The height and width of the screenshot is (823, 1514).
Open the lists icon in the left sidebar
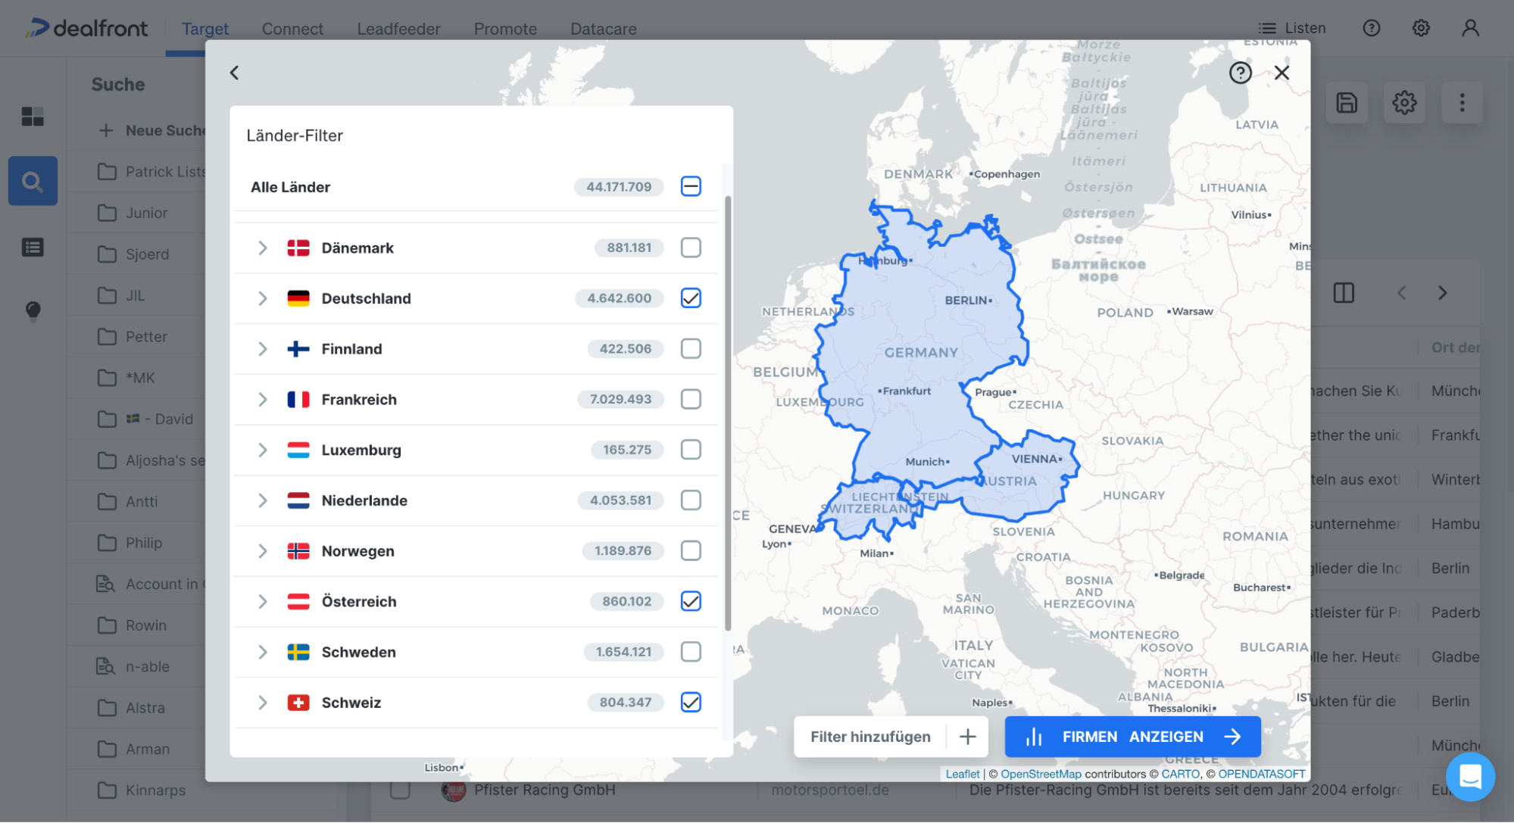(33, 247)
